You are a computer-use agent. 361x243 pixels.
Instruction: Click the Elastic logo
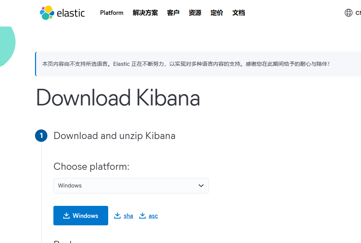coord(62,13)
